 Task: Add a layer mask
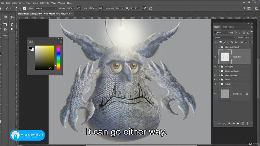coord(229,124)
